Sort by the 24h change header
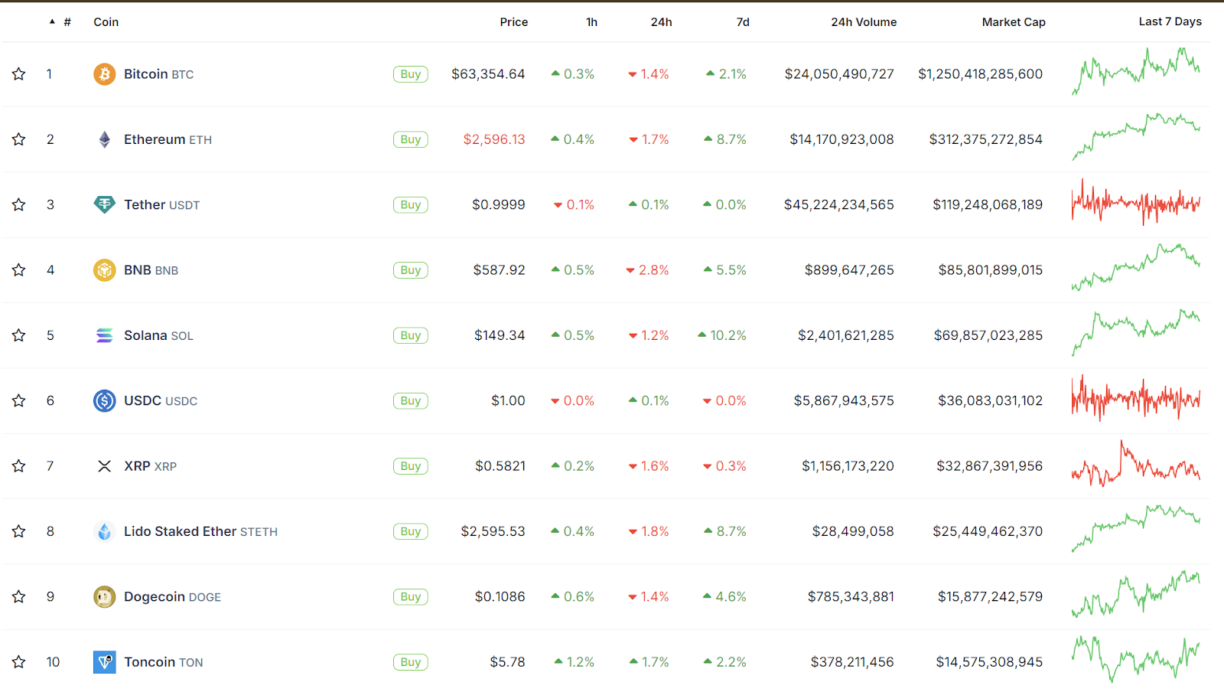 662,22
